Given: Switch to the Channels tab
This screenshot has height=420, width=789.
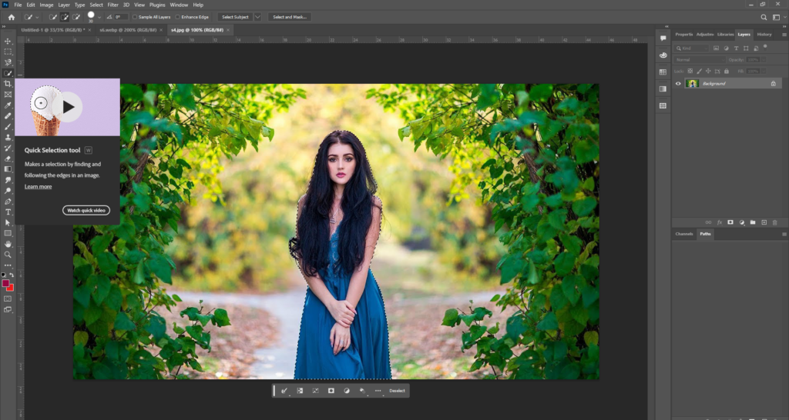Looking at the screenshot, I should [683, 234].
